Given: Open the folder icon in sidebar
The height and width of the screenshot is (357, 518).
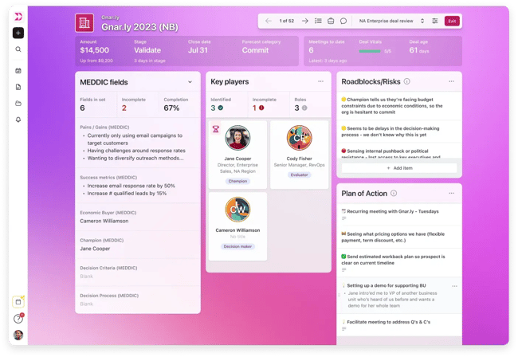Looking at the screenshot, I should 18,104.
